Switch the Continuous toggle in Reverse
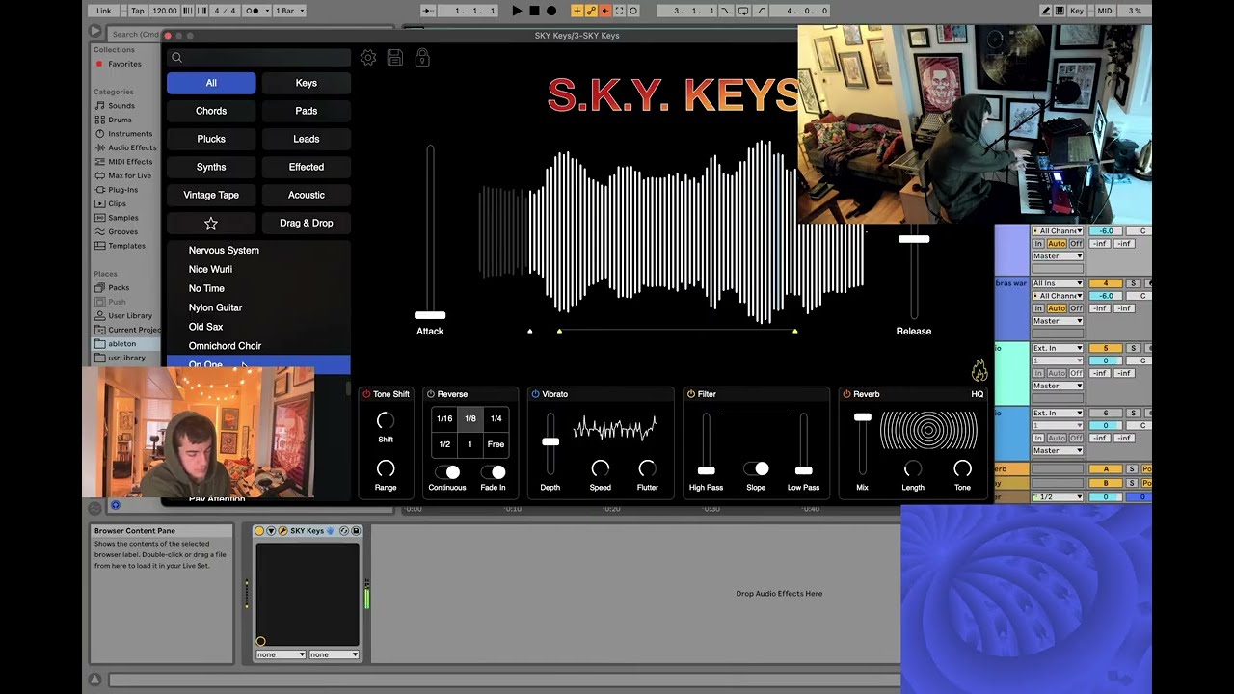Image resolution: width=1234 pixels, height=694 pixels. tap(447, 471)
